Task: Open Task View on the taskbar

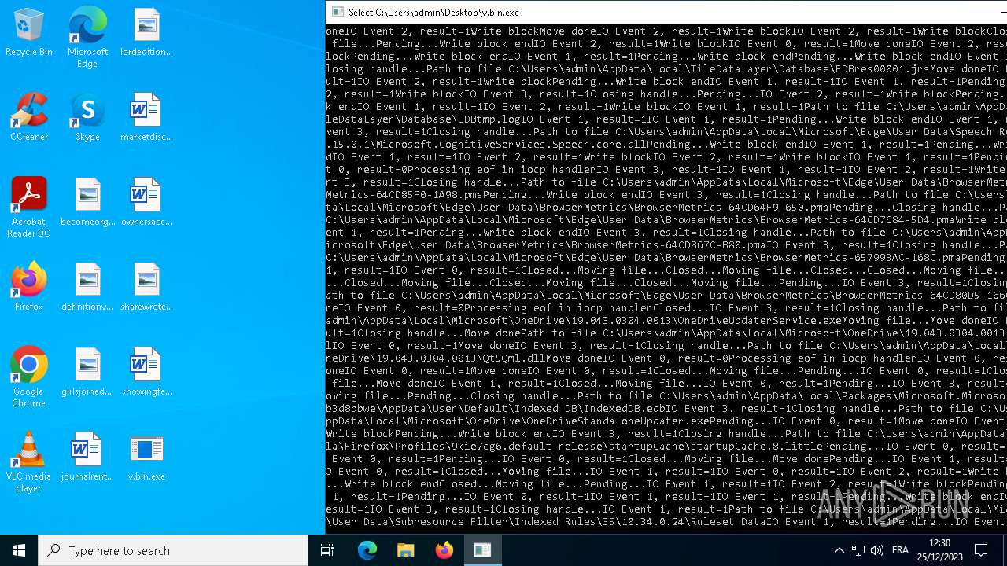Action: (327, 550)
